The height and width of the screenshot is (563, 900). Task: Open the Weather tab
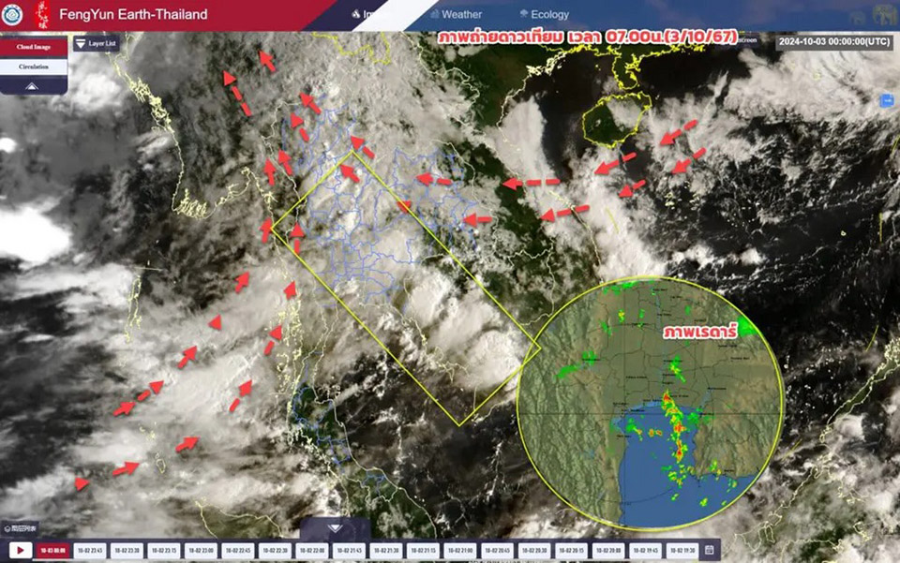click(456, 14)
